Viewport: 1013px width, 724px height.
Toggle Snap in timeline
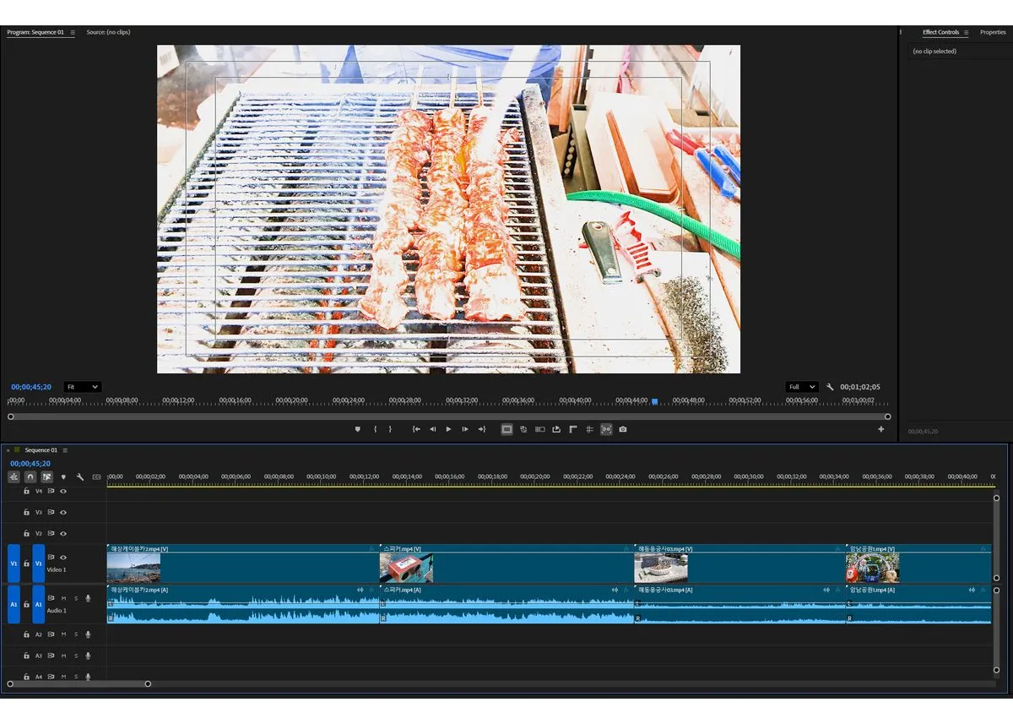(x=30, y=476)
